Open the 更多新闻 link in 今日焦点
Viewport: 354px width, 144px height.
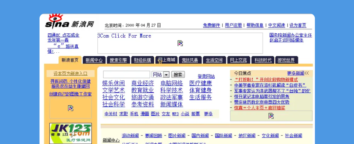[296, 73]
